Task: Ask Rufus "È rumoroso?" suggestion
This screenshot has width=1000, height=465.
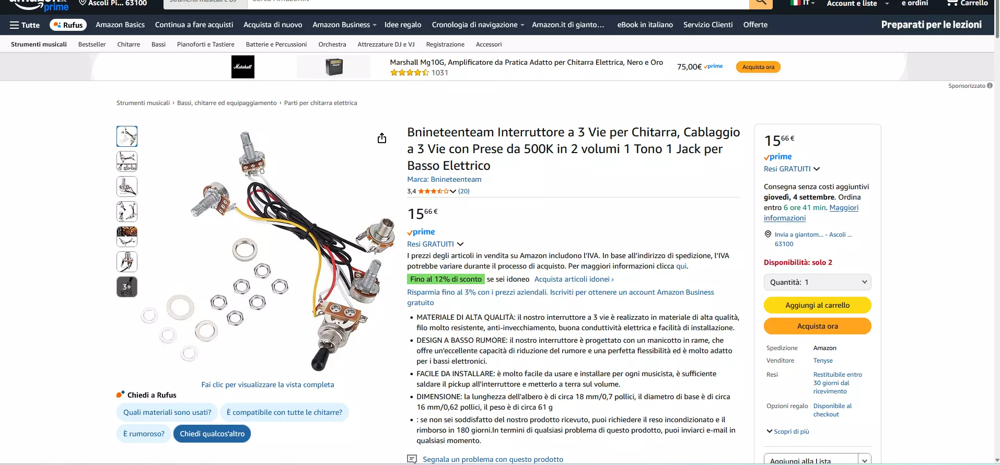Action: (x=144, y=434)
